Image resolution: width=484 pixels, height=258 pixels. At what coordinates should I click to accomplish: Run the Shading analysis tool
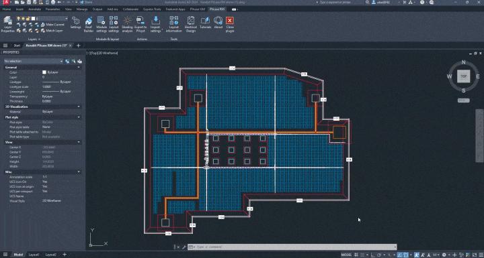click(x=127, y=24)
